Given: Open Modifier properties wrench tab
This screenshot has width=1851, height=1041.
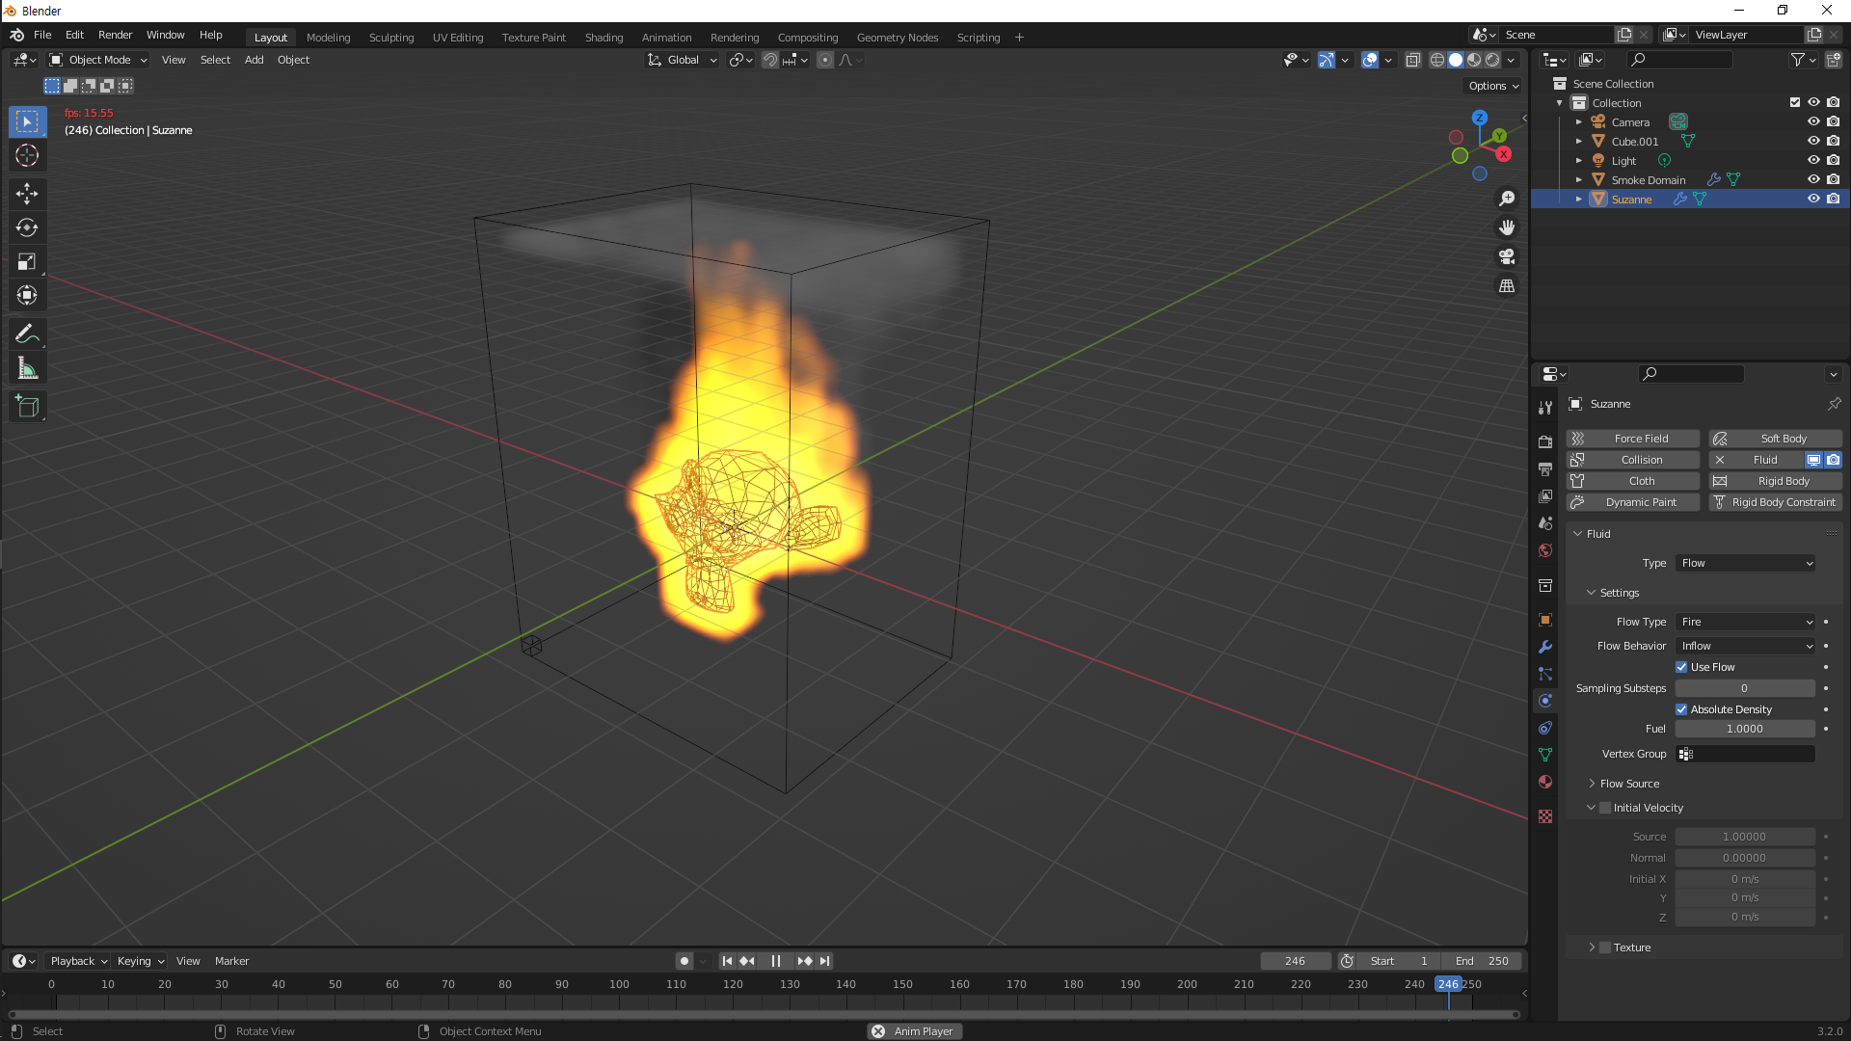Looking at the screenshot, I should (1545, 647).
